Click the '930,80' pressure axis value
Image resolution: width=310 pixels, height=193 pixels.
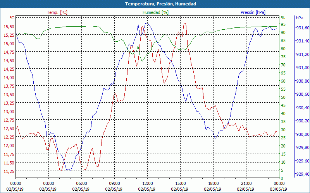[303, 81]
